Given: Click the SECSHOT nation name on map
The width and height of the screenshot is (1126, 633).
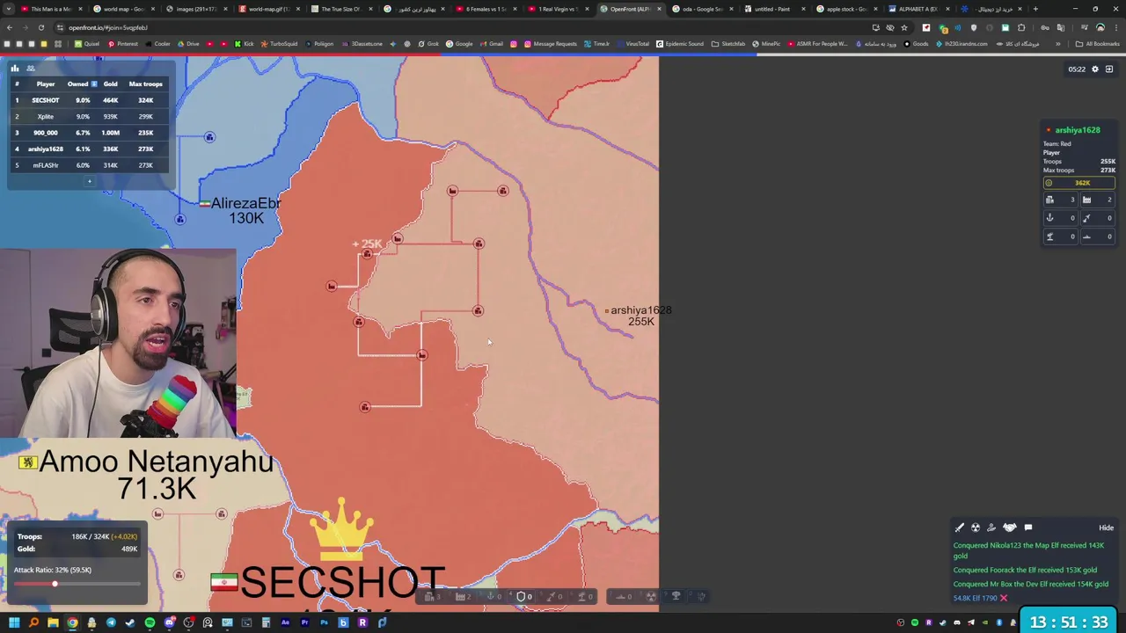Looking at the screenshot, I should 342,582.
